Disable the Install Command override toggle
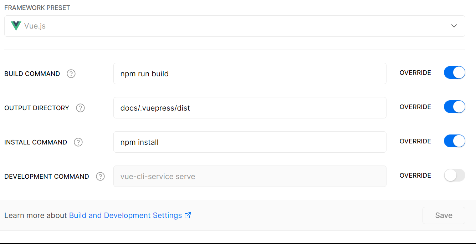The image size is (476, 244). (x=454, y=141)
